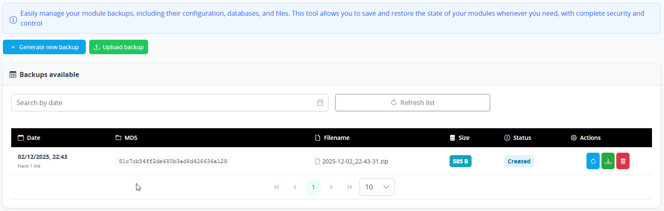
Task: Click the 2025-12-02_22-43-31.zip filename
Action: (355, 161)
